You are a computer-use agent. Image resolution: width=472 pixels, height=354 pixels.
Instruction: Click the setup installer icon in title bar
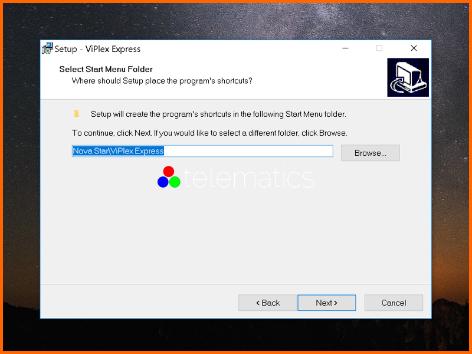coord(47,48)
